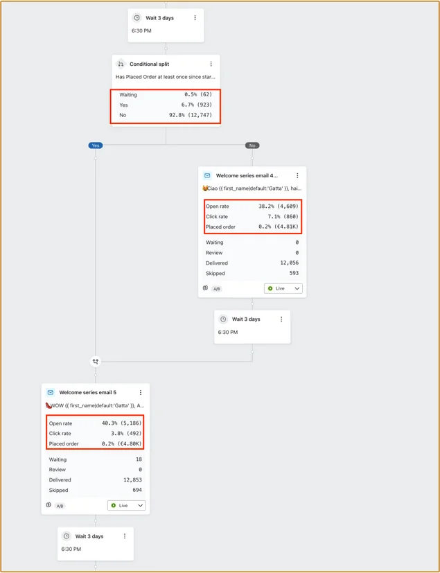Select the Conditional split card title
This screenshot has width=440, height=573.
(150, 64)
